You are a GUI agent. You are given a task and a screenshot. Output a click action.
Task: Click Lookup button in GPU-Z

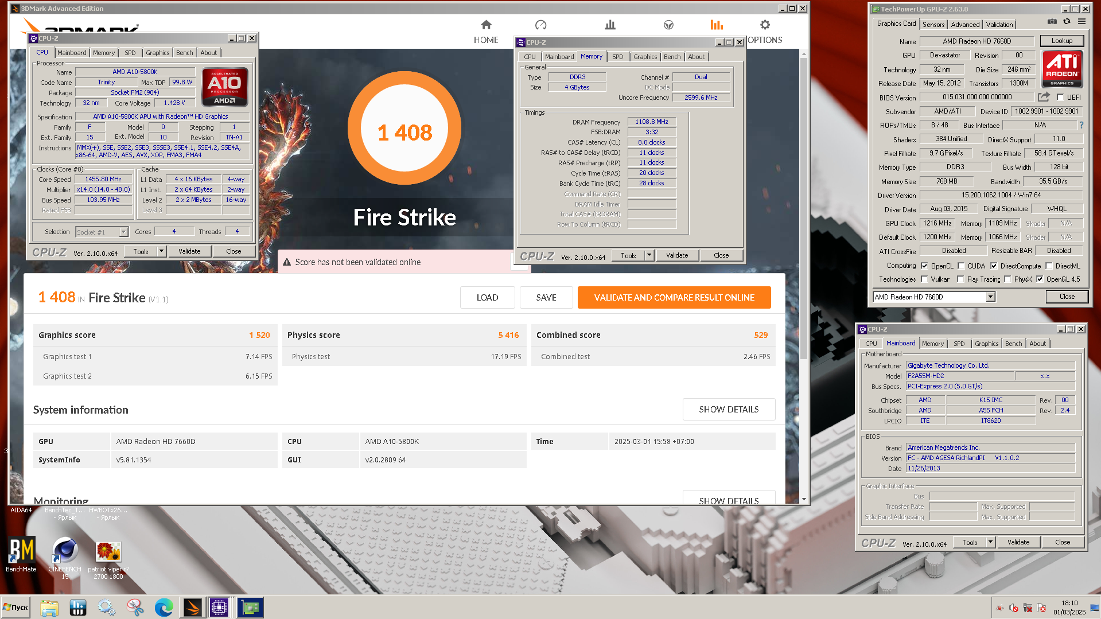click(1062, 41)
